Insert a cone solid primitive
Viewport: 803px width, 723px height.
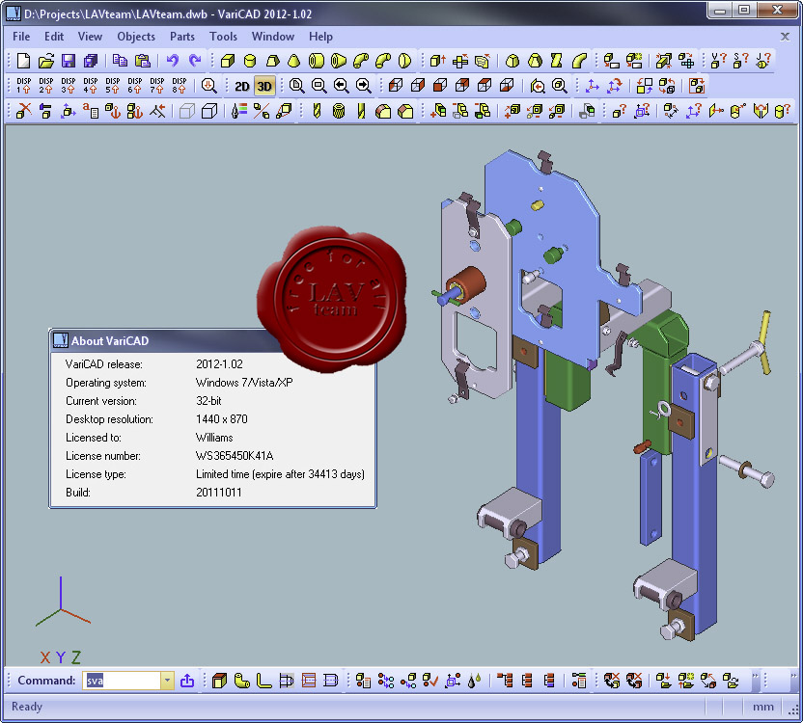(294, 61)
